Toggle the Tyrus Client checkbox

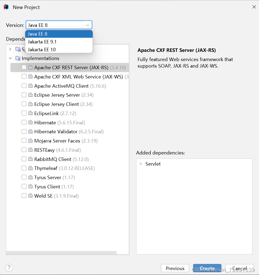tap(24, 187)
